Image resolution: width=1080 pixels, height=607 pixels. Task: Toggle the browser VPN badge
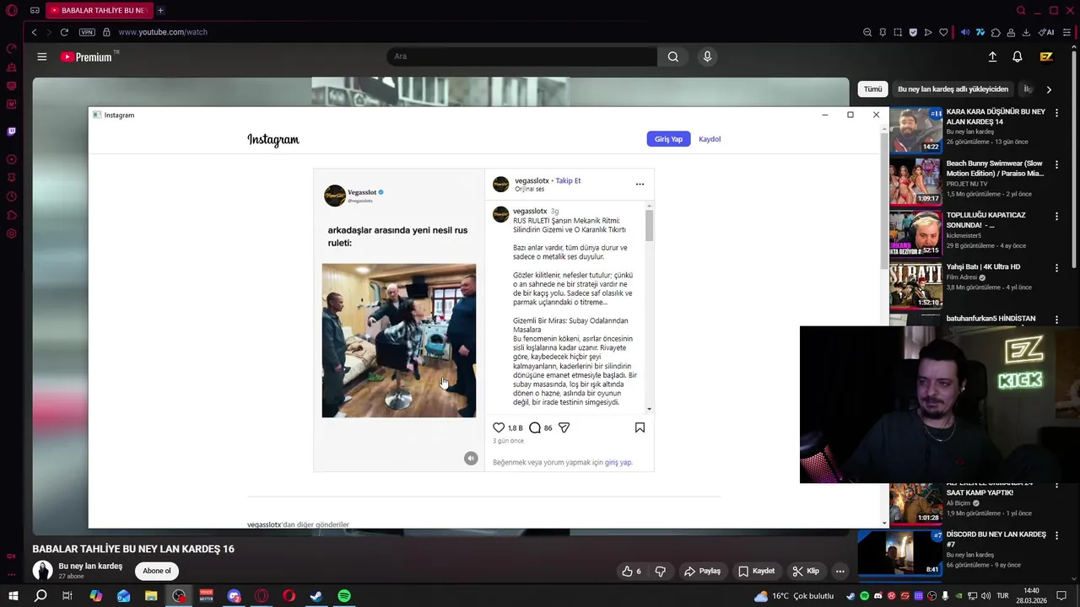pyautogui.click(x=87, y=32)
